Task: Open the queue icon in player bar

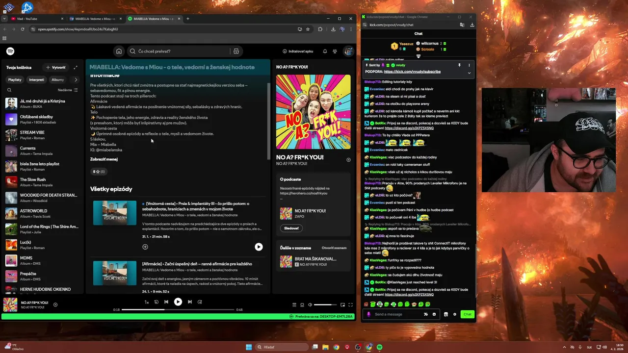Action: pyautogui.click(x=294, y=304)
